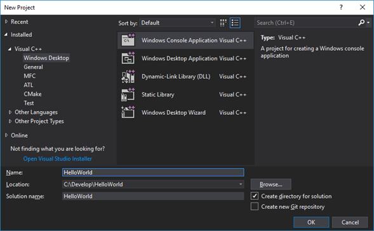The width and height of the screenshot is (374, 231).
Task: Switch to small icons grid view
Action: pyautogui.click(x=224, y=23)
